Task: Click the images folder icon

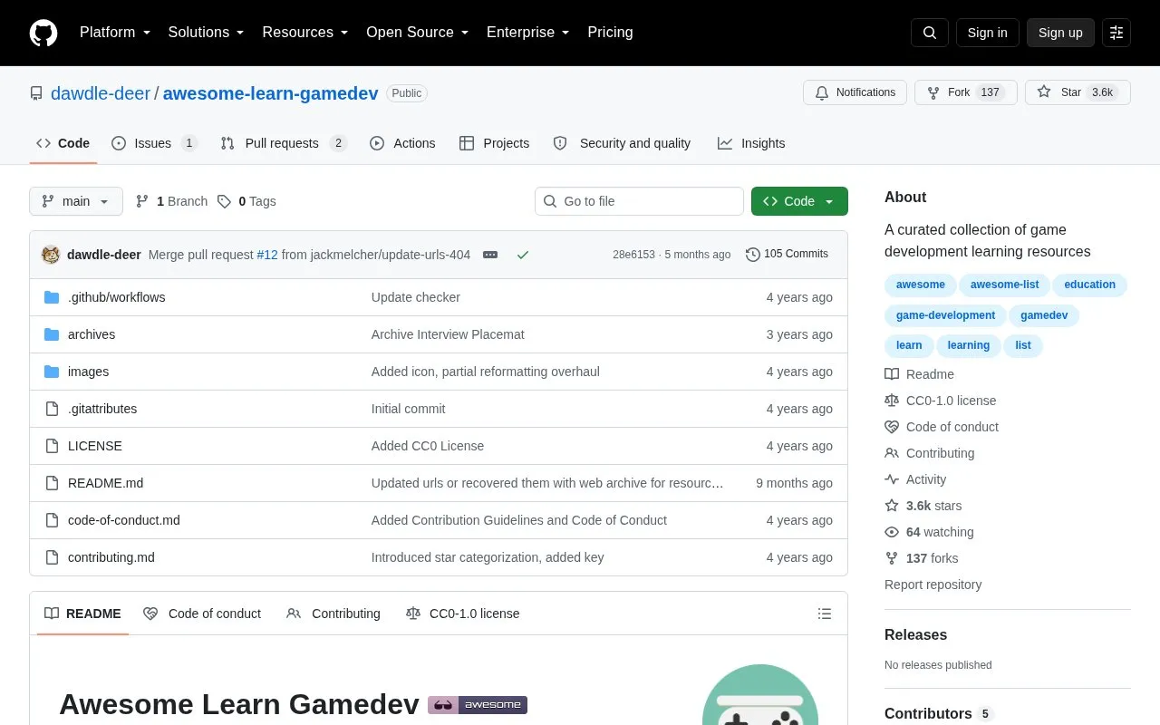Action: point(52,372)
